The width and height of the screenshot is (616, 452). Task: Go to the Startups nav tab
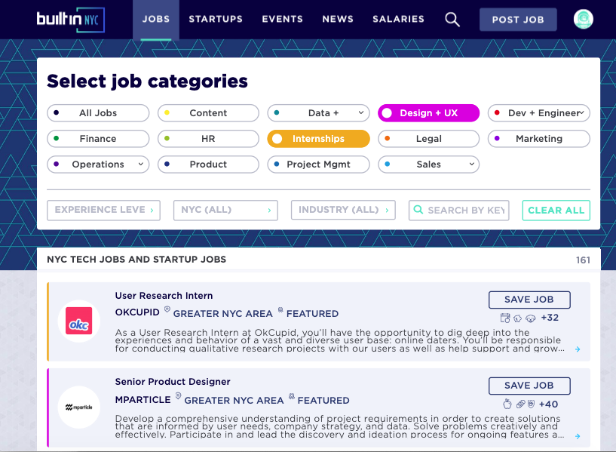tap(216, 20)
